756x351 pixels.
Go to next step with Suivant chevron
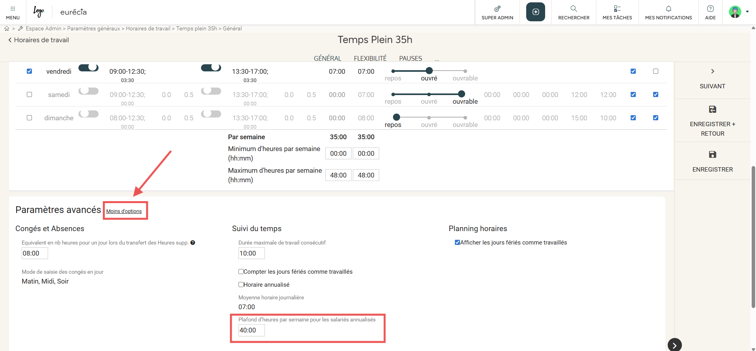[712, 71]
